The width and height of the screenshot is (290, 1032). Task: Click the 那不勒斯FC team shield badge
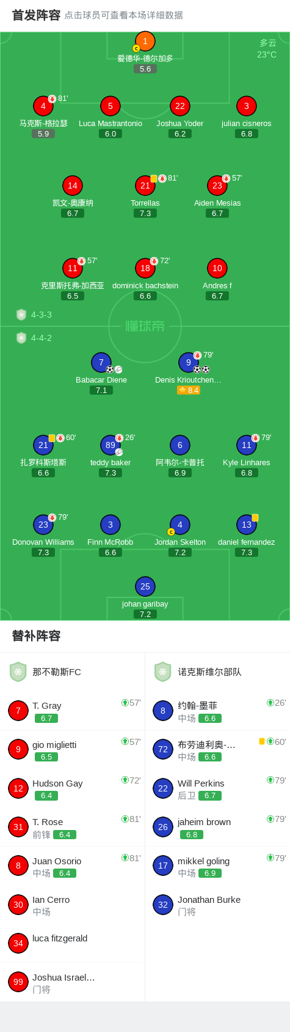[x=18, y=671]
